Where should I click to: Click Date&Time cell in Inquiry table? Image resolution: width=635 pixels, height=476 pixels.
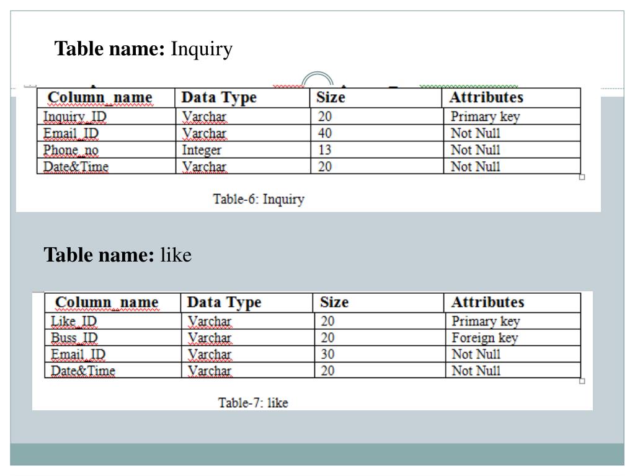click(106, 166)
